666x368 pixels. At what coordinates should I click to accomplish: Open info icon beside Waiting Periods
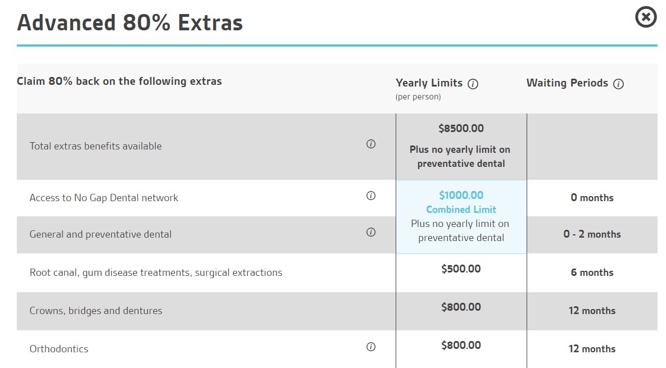618,84
